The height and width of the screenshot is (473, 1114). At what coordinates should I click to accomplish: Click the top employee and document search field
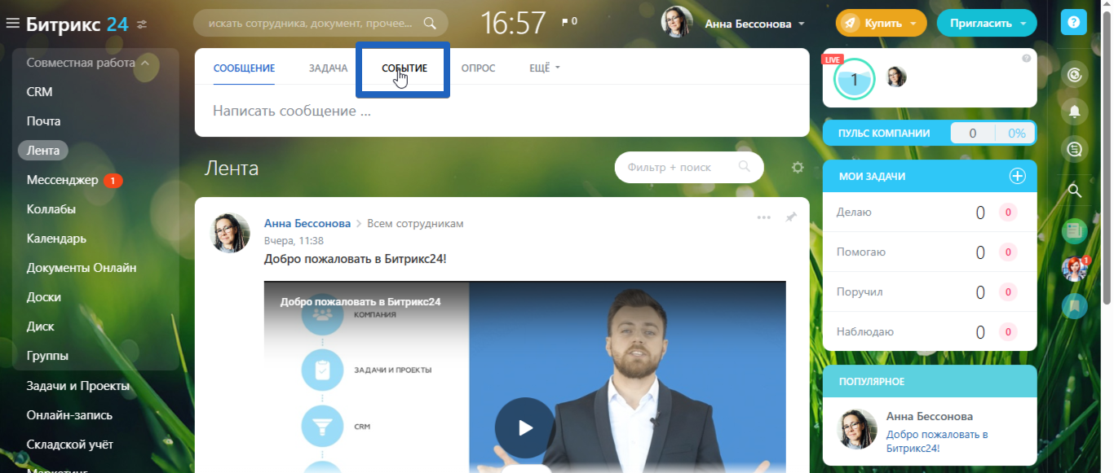(x=320, y=23)
